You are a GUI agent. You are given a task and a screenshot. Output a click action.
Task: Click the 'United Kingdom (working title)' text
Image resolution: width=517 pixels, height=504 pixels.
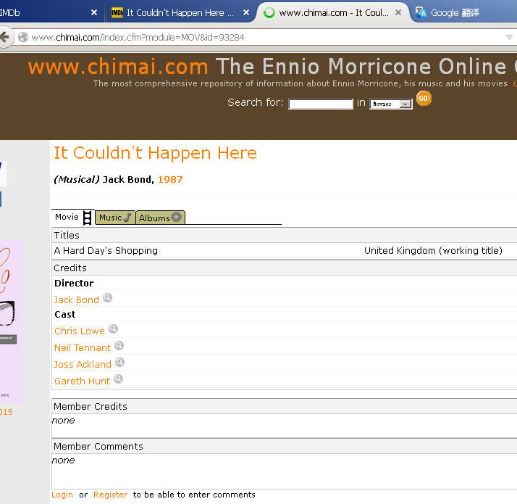[433, 251]
